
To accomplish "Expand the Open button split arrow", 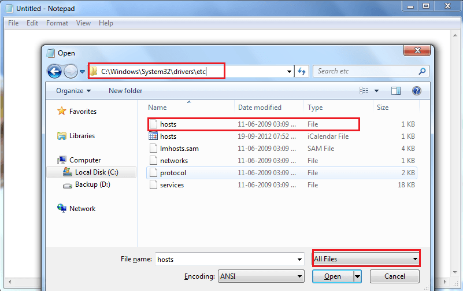I will [357, 276].
